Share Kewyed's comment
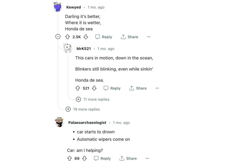This screenshot has height=165, width=248. (x=129, y=37)
